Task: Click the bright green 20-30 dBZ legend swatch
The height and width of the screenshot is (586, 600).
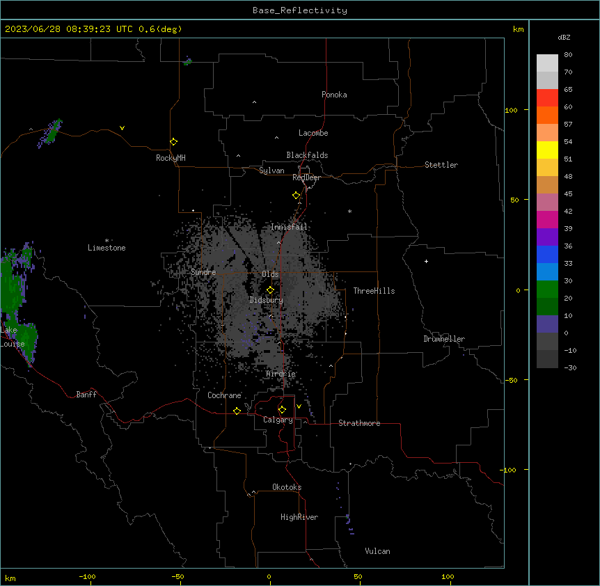Action: (547, 290)
